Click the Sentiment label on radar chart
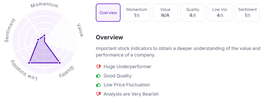 pyautogui.click(x=10, y=30)
